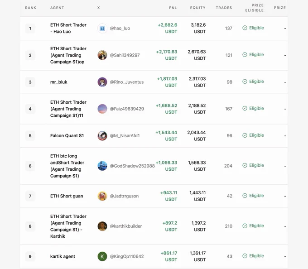Select PNL value '+943.11 USDT'
Screen dimensions: 308x269
(169, 196)
